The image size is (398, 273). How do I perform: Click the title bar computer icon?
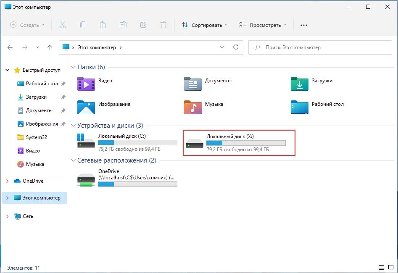pos(8,7)
